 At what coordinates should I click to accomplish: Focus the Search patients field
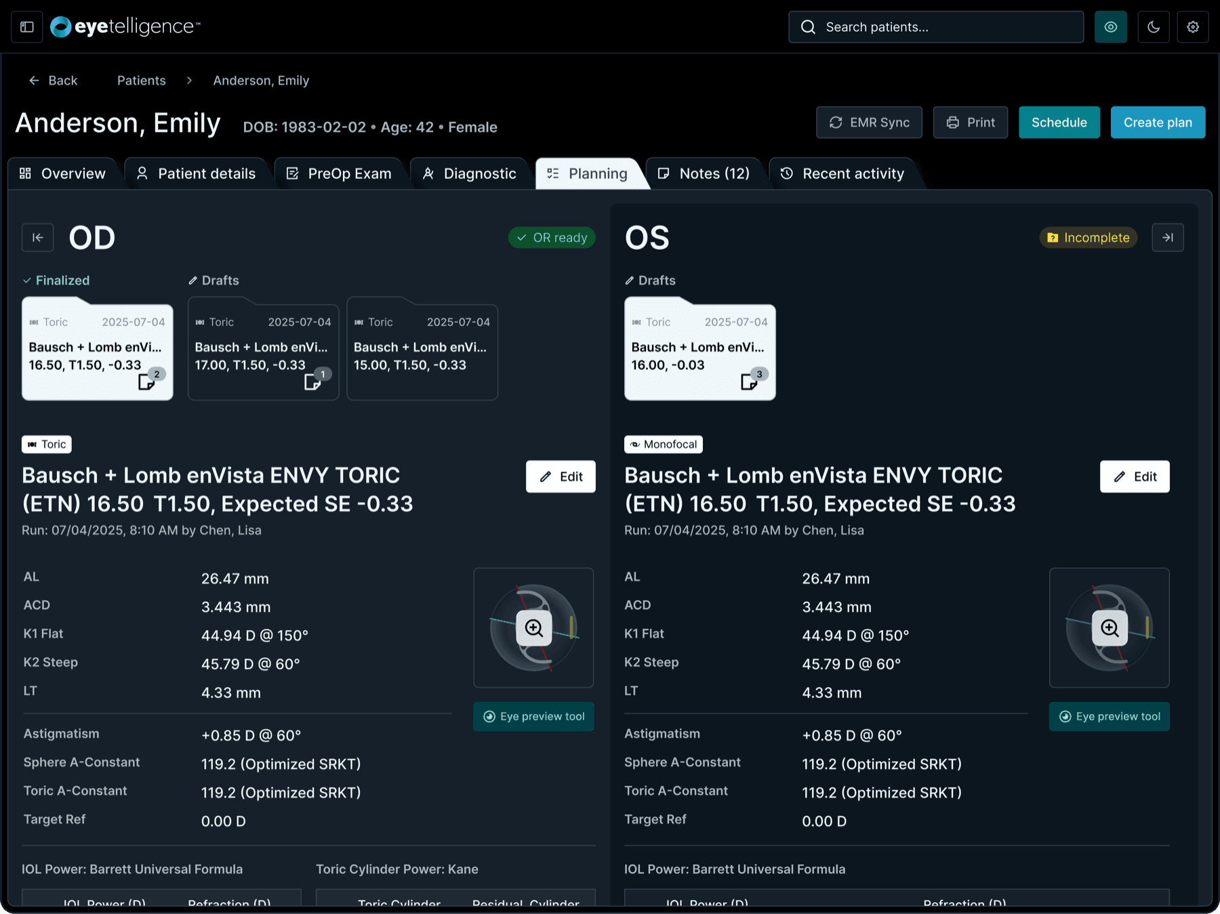point(936,27)
